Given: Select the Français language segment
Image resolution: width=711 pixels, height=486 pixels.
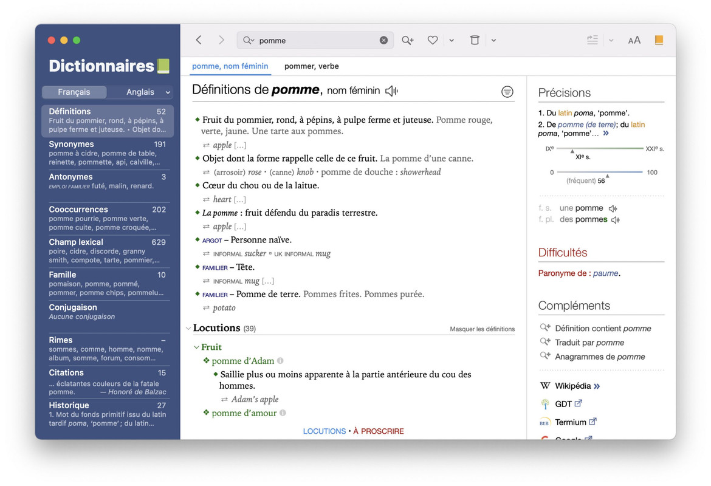Looking at the screenshot, I should tap(74, 92).
